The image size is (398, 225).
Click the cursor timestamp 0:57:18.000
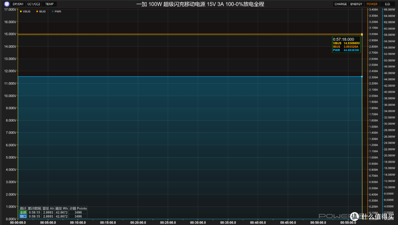click(x=343, y=39)
